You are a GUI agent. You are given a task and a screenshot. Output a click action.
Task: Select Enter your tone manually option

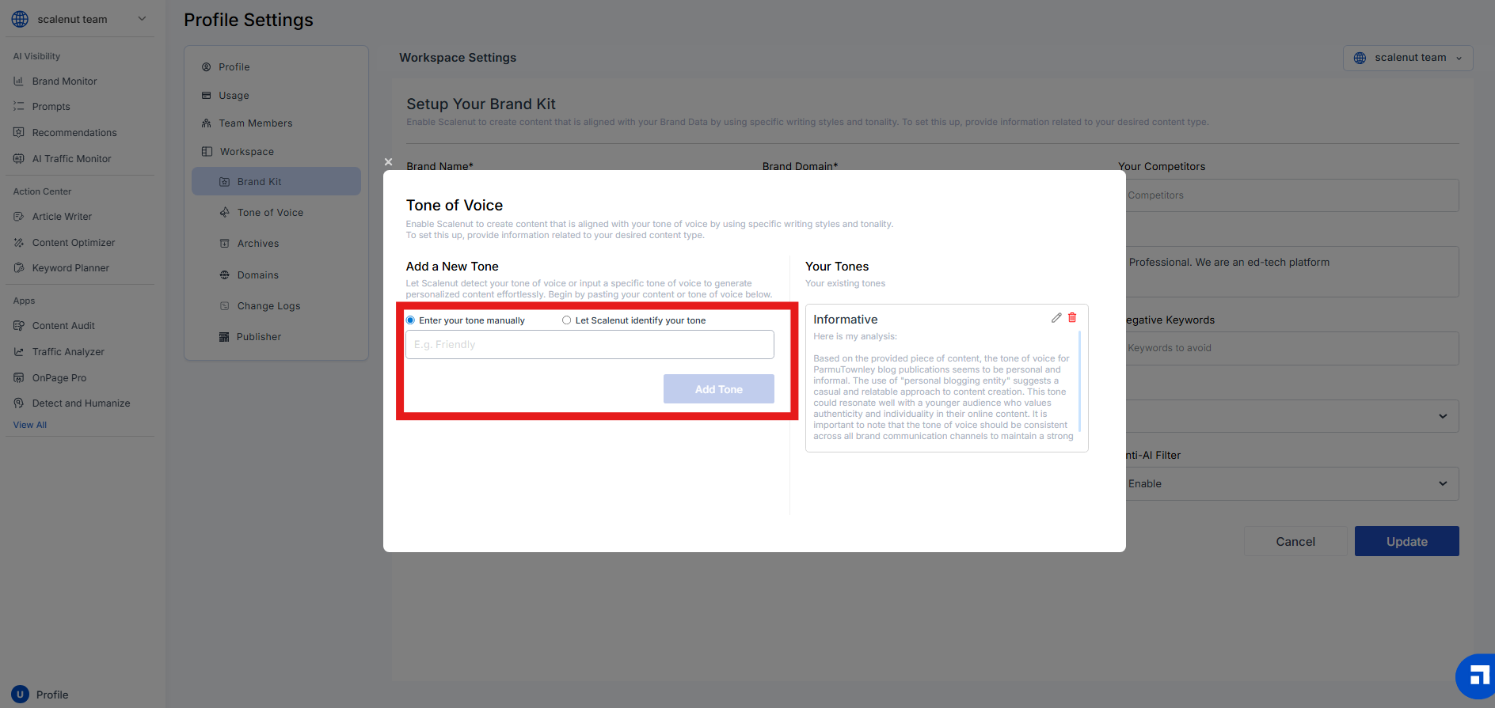point(411,320)
